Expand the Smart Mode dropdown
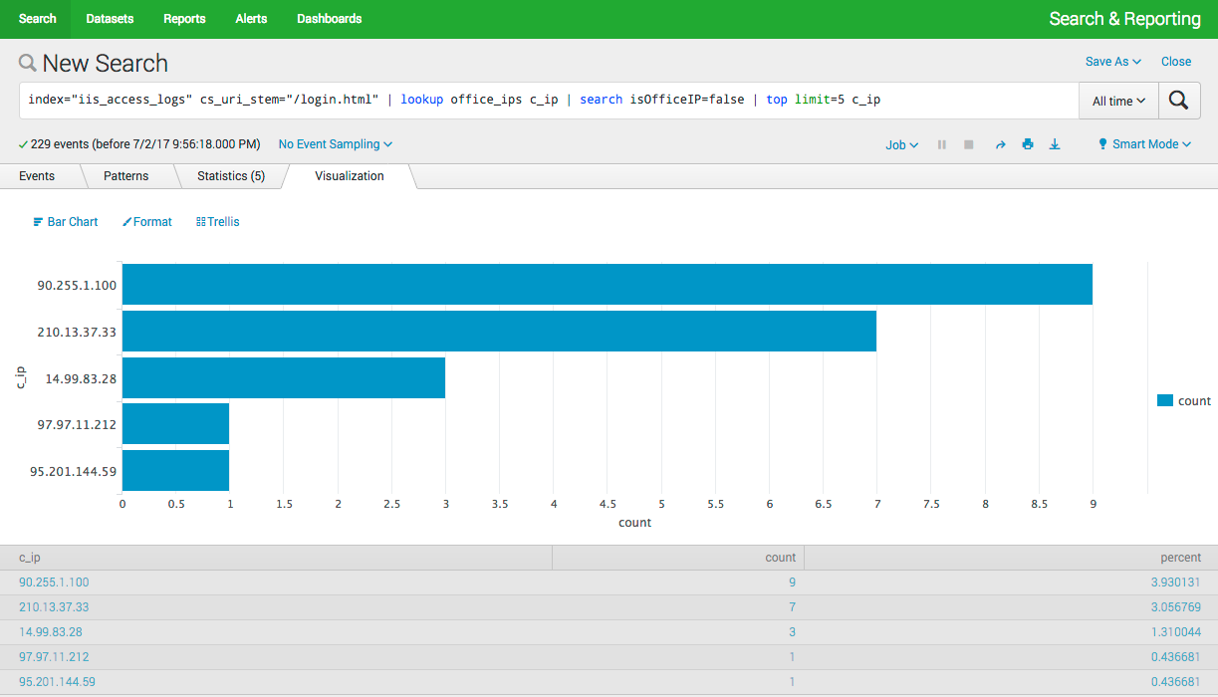 tap(1144, 144)
